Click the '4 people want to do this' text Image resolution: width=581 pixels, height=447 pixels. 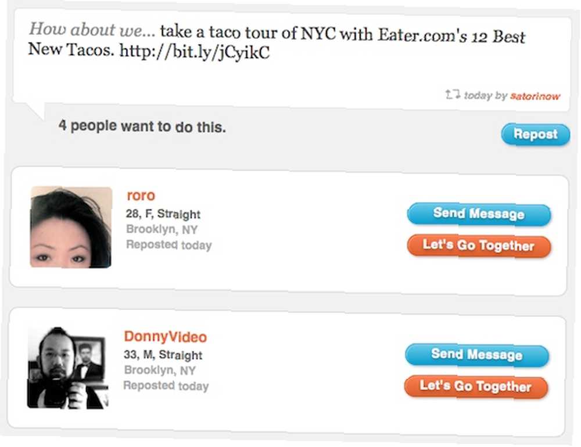[x=142, y=127]
